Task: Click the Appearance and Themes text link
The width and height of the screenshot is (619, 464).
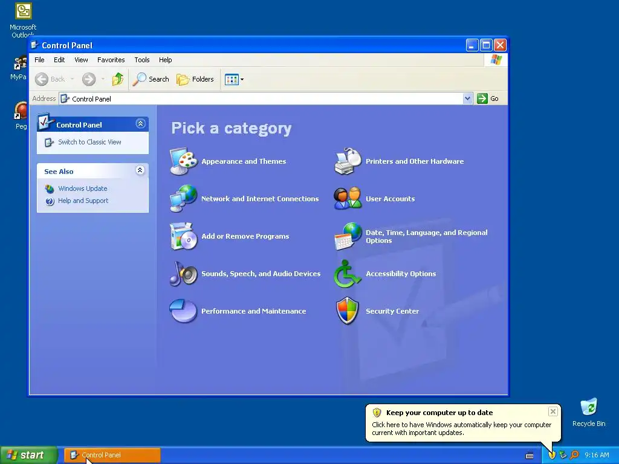Action: (x=244, y=161)
